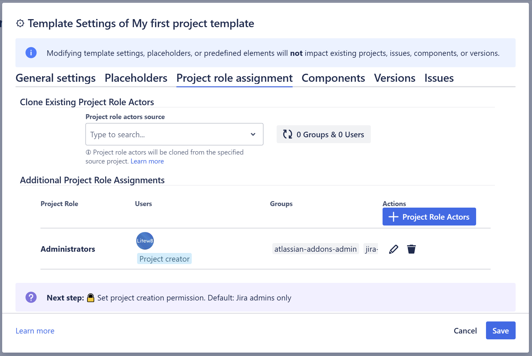Cancel the template settings changes

(465, 330)
